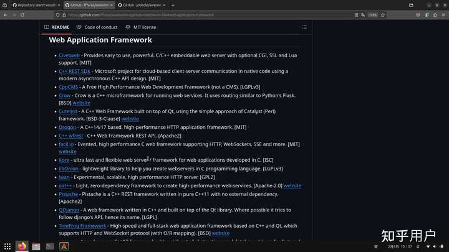Image resolution: width=449 pixels, height=252 pixels.
Task: Close the GitHub jobbole tab
Action: pos(164,5)
